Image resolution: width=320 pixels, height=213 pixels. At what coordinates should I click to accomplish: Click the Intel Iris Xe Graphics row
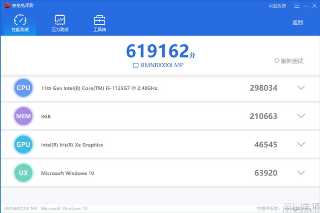[x=160, y=144]
